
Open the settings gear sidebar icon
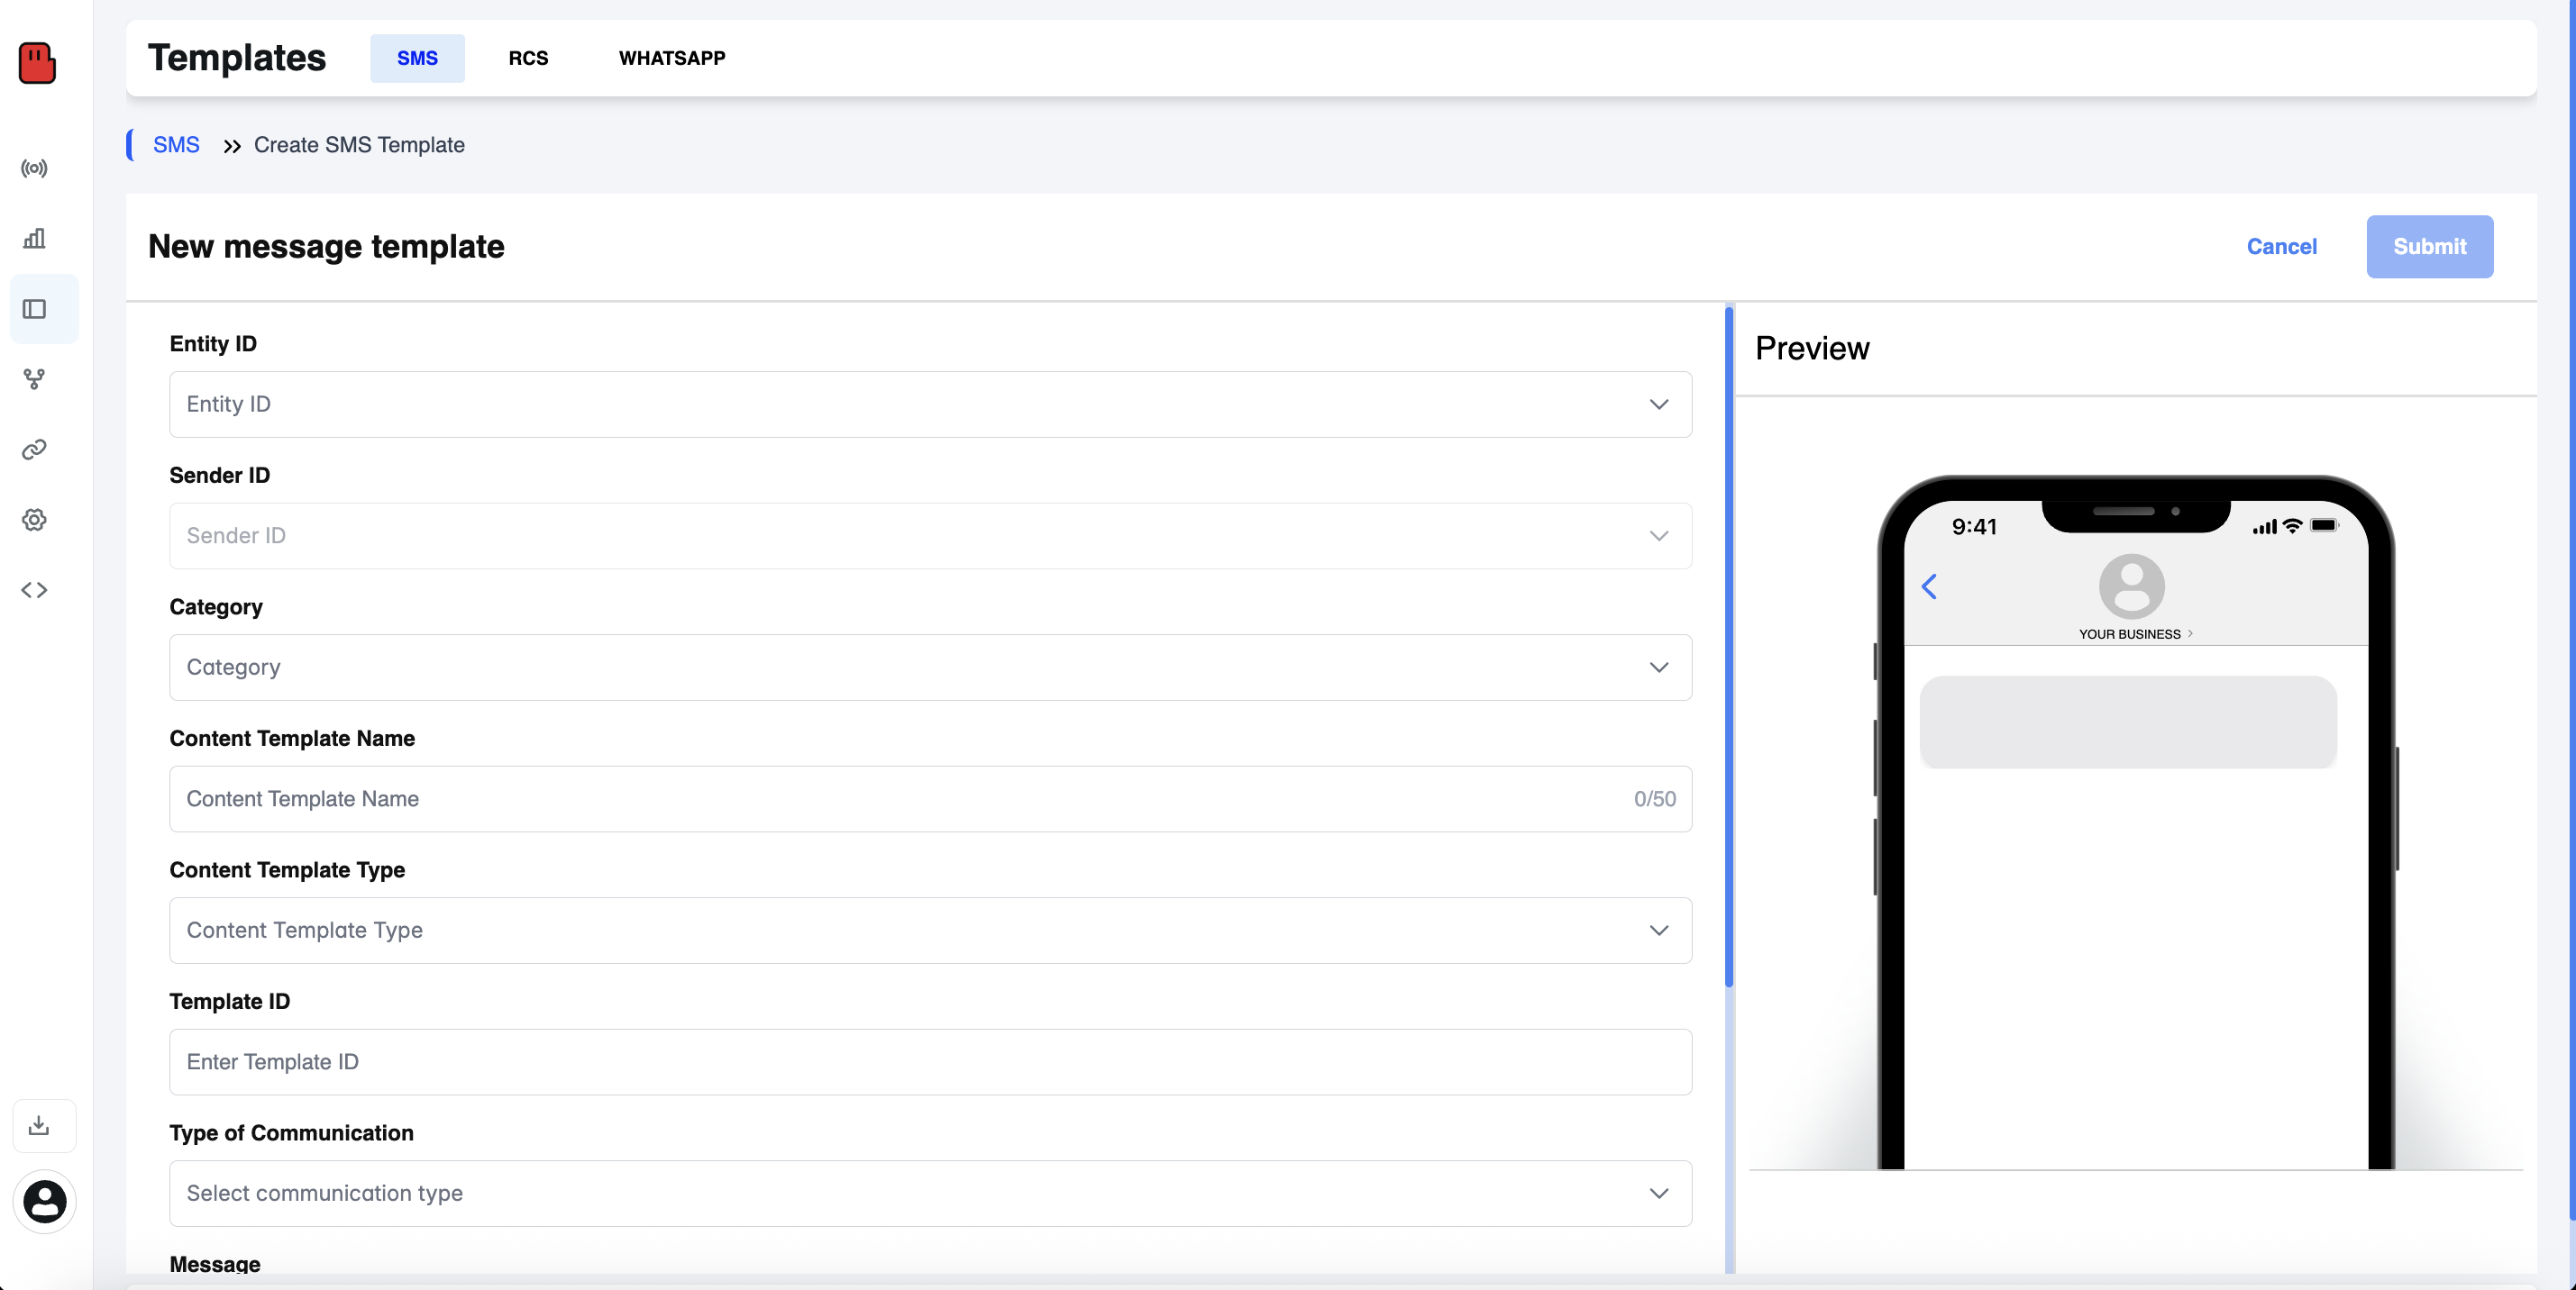click(x=35, y=520)
